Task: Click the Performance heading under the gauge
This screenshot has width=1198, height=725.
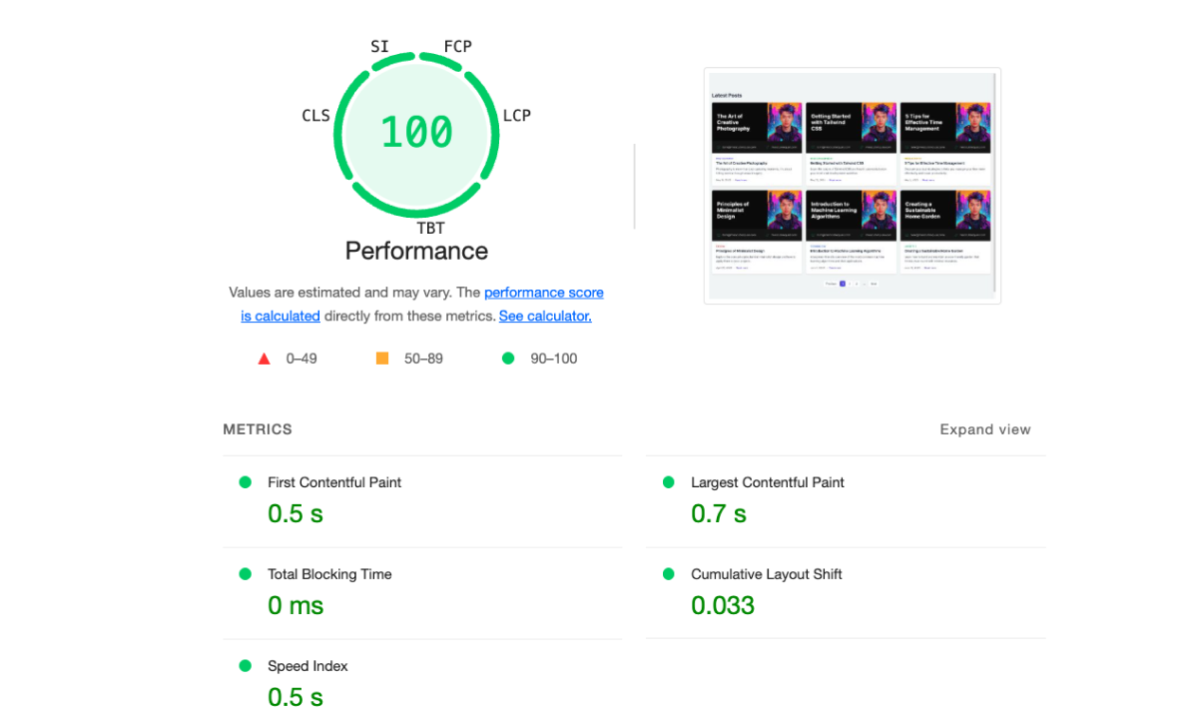Action: point(416,251)
